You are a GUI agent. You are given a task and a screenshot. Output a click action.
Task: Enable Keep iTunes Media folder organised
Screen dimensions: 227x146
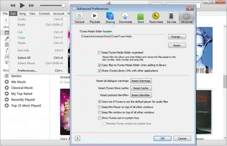click(x=100, y=53)
